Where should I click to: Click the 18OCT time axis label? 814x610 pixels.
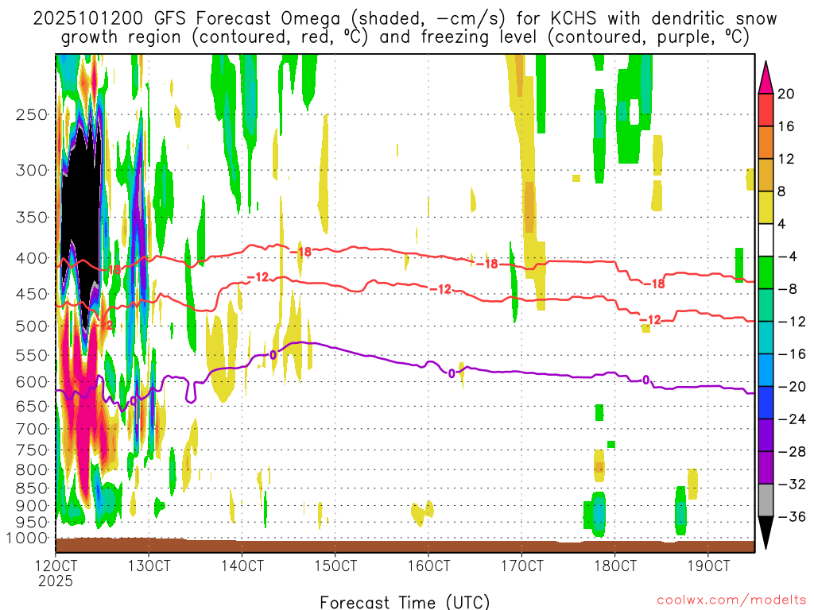point(615,566)
